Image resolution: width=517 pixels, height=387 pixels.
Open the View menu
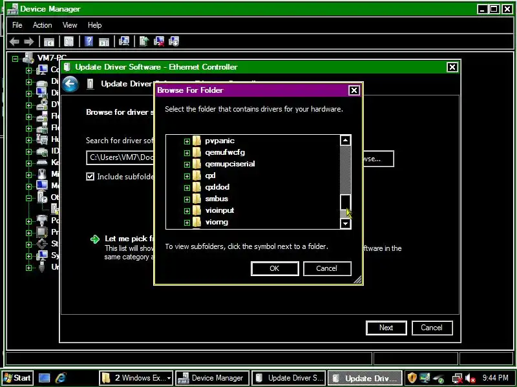point(70,25)
